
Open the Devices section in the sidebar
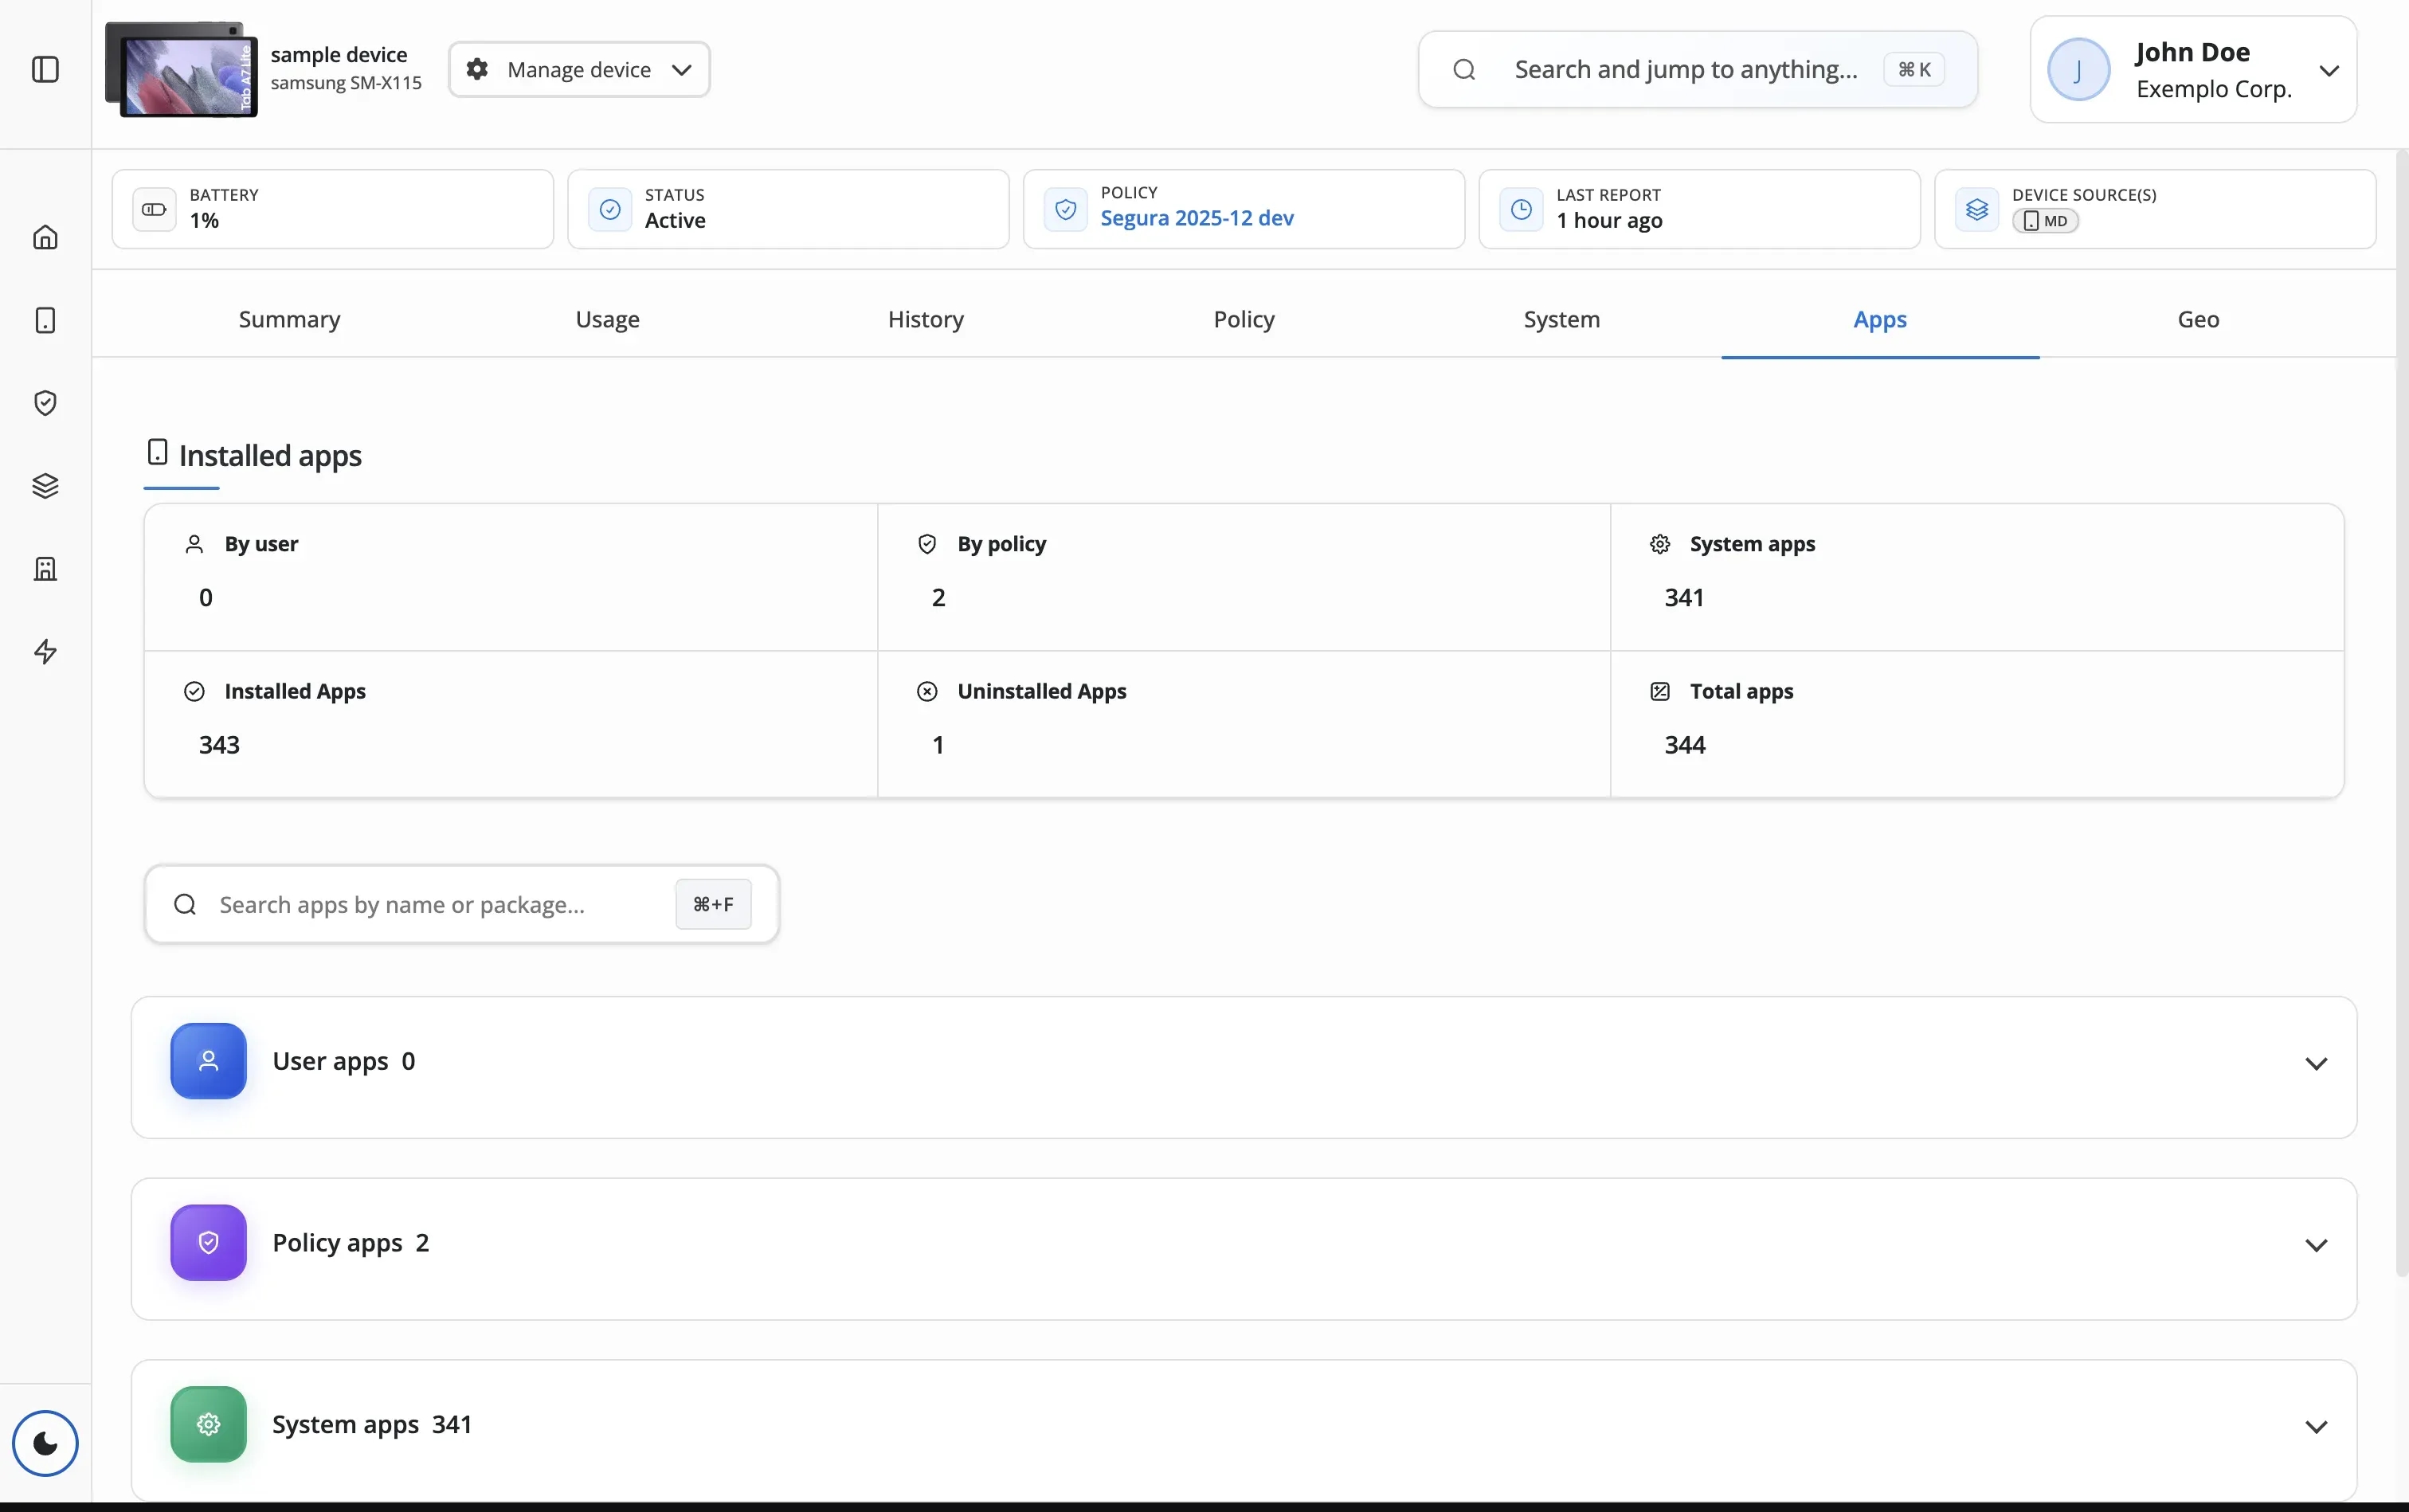(x=46, y=320)
